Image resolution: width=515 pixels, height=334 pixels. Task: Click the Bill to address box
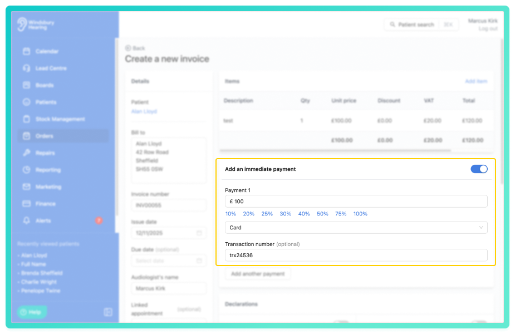click(x=169, y=160)
